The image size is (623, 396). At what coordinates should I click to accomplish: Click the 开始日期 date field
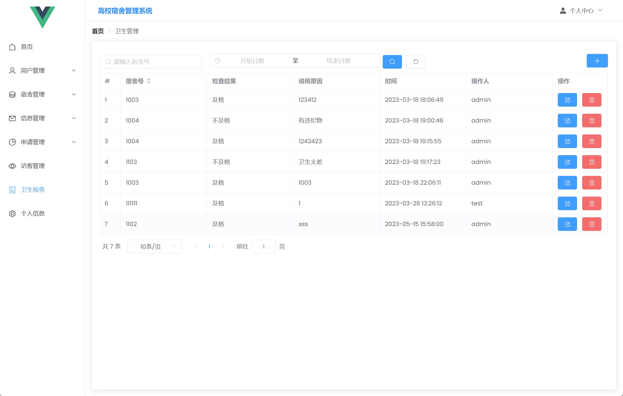[252, 61]
